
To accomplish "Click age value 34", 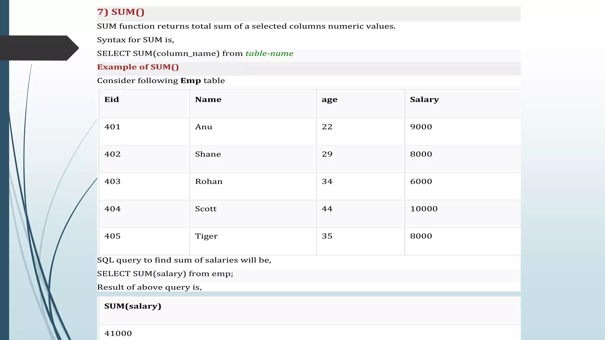I will pyautogui.click(x=327, y=182).
